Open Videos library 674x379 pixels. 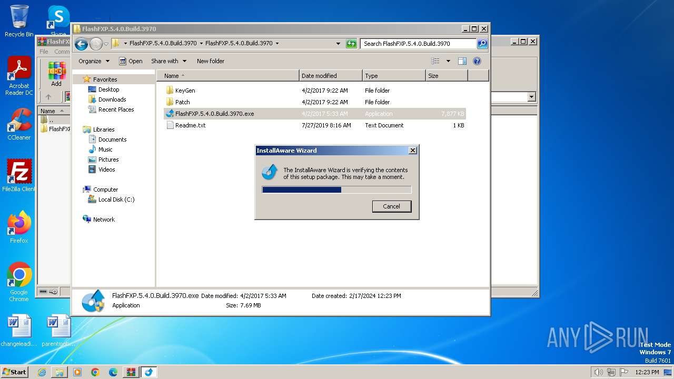pos(106,169)
